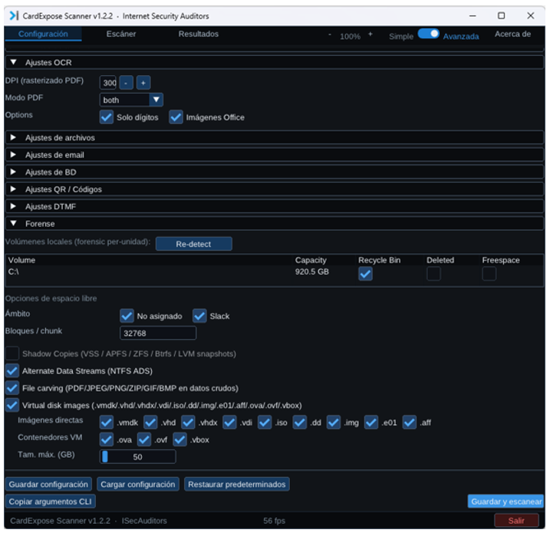Expand the Ajustes QR / Códigos section
Screen dimensions: 550x533
(275, 189)
